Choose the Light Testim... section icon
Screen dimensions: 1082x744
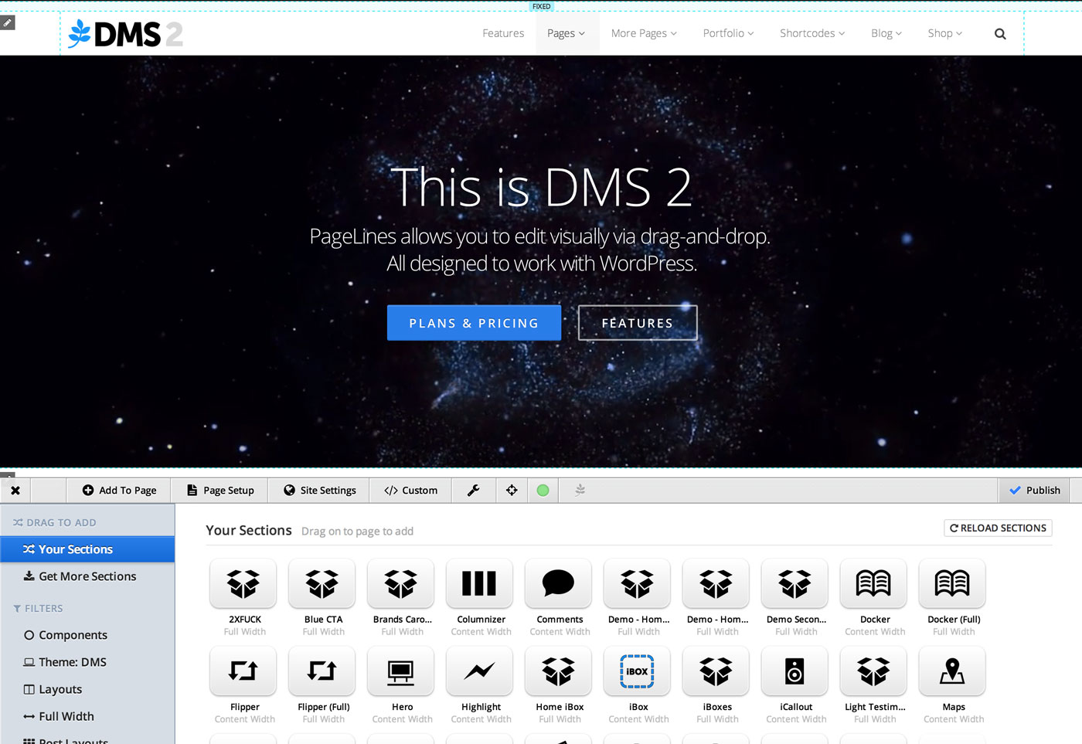[874, 671]
